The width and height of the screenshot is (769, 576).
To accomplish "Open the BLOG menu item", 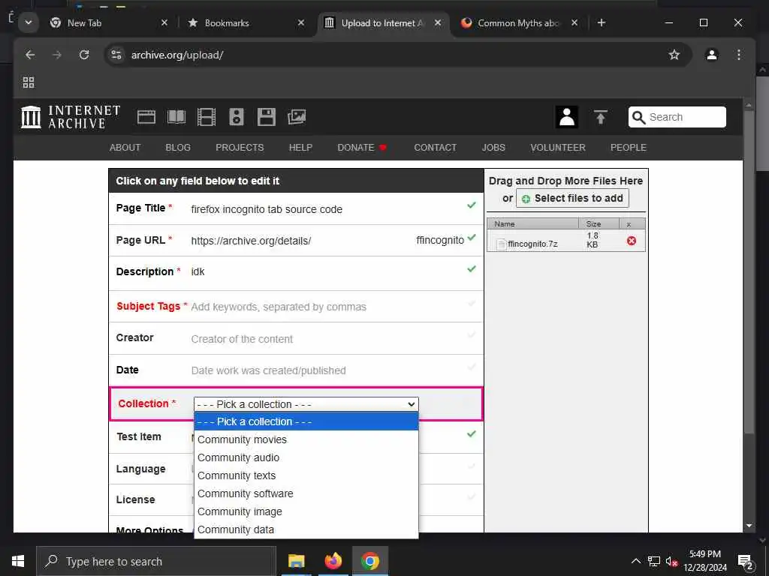I will coord(178,148).
